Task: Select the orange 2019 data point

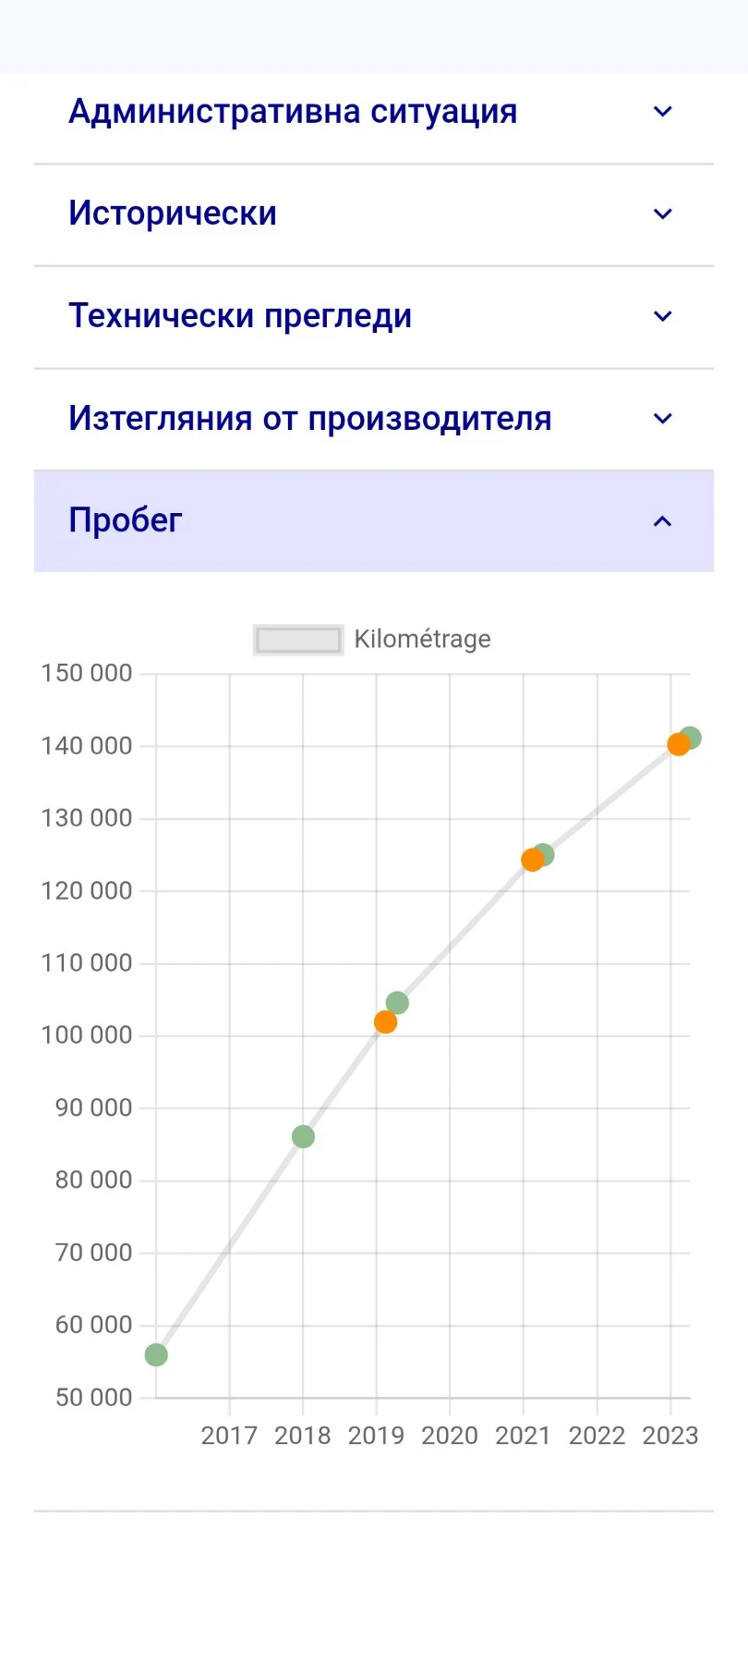Action: click(385, 1022)
